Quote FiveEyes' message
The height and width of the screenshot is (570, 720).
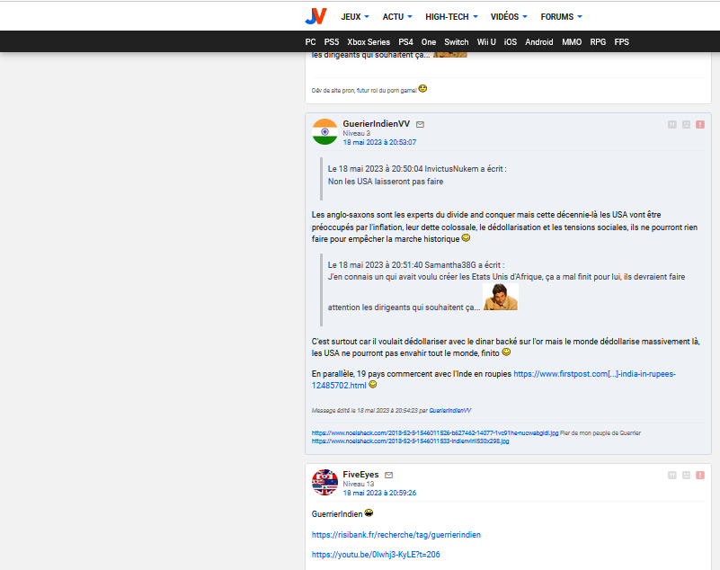(671, 475)
